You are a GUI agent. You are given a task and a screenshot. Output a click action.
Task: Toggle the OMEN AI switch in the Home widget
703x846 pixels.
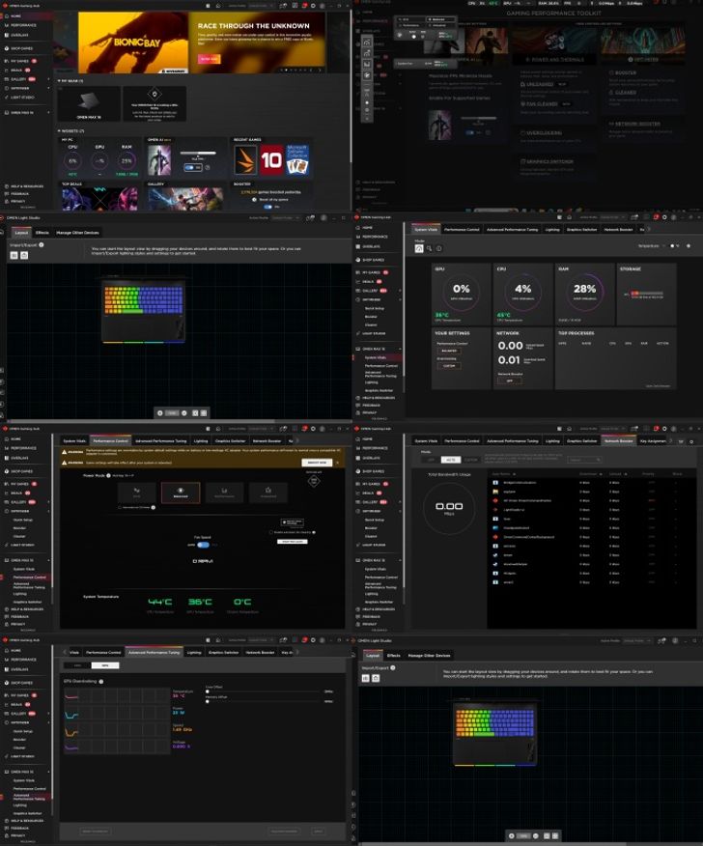pos(191,168)
